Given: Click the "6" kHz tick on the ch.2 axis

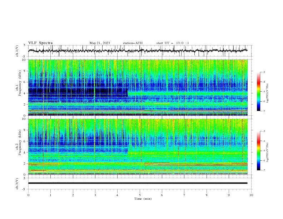Looking at the screenshot, I should coord(25,141).
